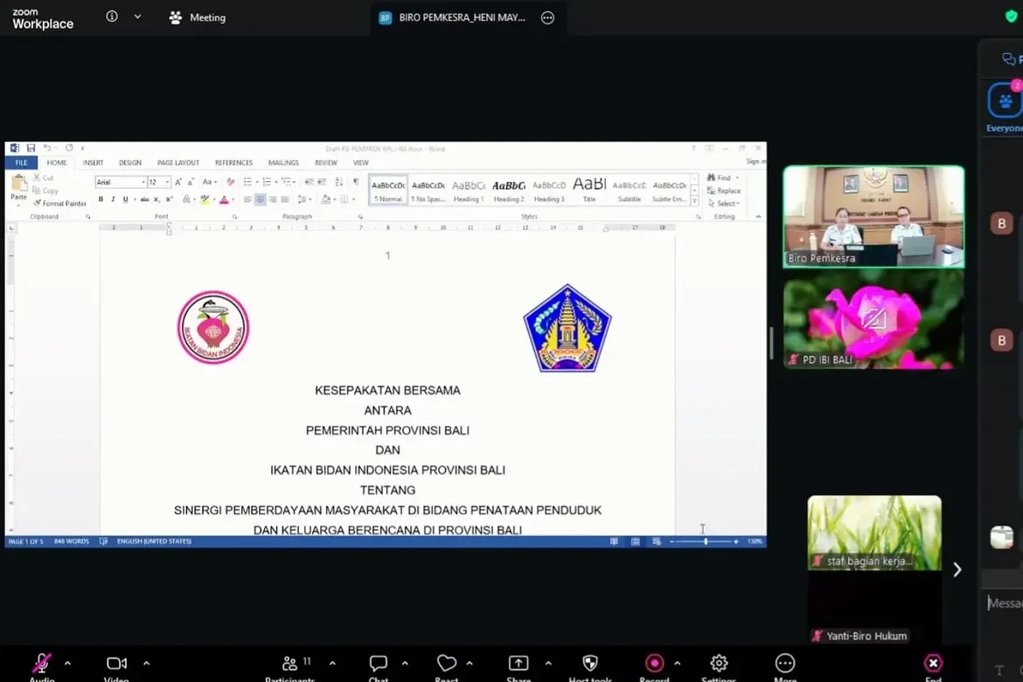Start the camera with Video icon
The height and width of the screenshot is (682, 1023).
click(117, 663)
